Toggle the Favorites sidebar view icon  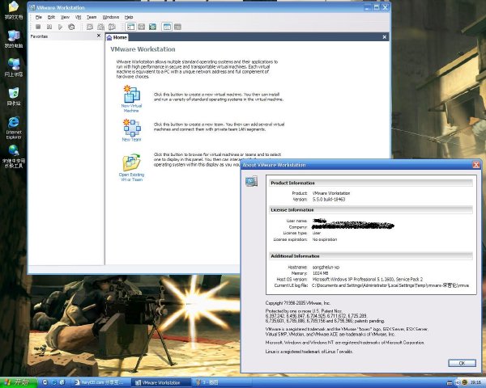click(130, 27)
